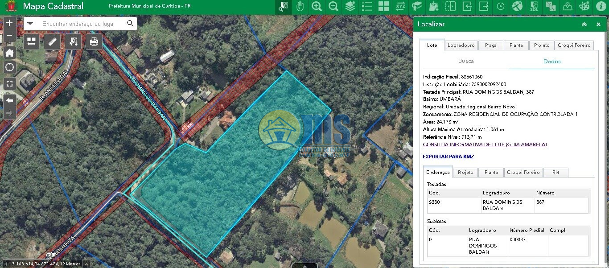
Task: Open the layer list tool
Action: click(367, 7)
